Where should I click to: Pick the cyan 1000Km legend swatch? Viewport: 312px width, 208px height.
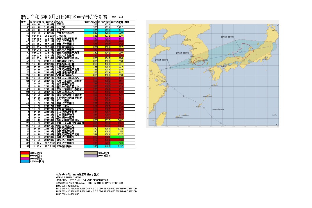pyautogui.click(x=25, y=161)
